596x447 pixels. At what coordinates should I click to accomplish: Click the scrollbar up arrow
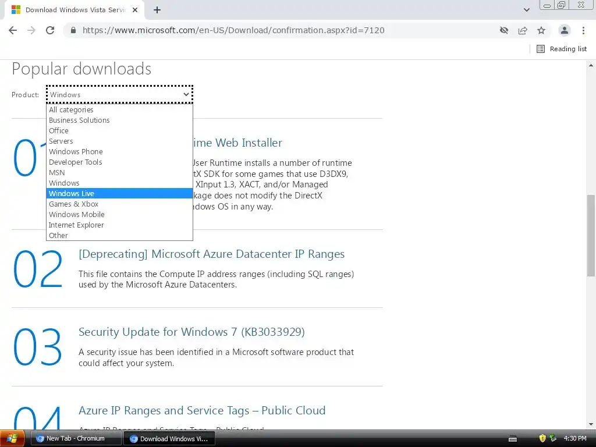[x=591, y=65]
